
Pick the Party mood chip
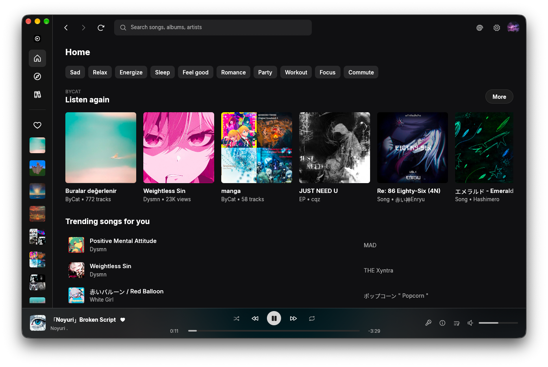coord(265,72)
